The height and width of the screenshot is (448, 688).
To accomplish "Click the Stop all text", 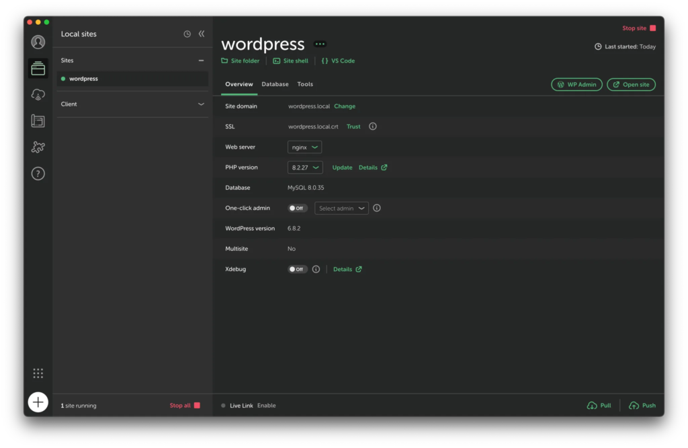I will 180,406.
